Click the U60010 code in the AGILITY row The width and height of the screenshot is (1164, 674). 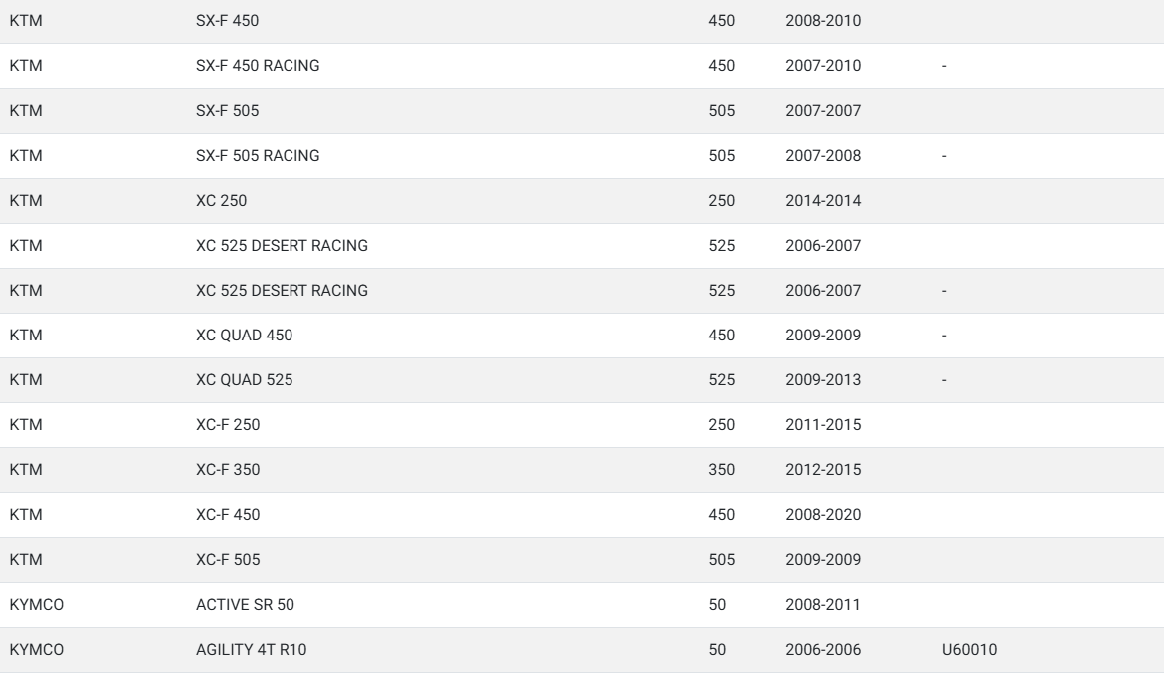click(969, 649)
